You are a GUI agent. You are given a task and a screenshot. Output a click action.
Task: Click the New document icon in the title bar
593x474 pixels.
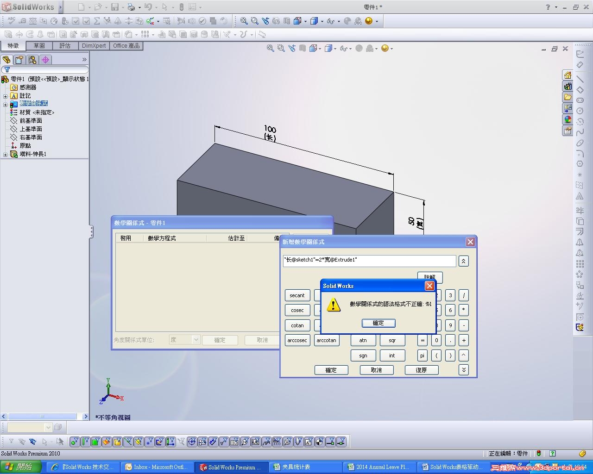pyautogui.click(x=81, y=7)
